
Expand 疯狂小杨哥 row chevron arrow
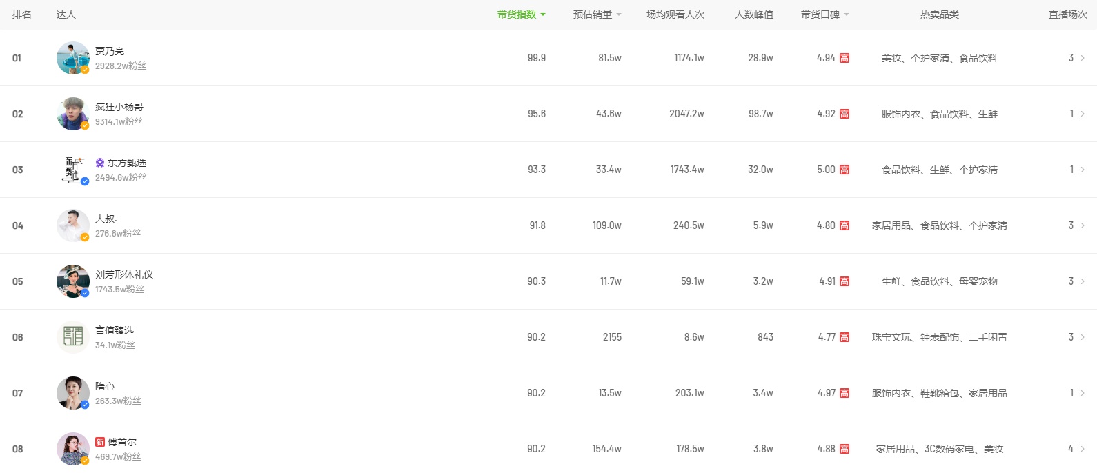coord(1083,114)
